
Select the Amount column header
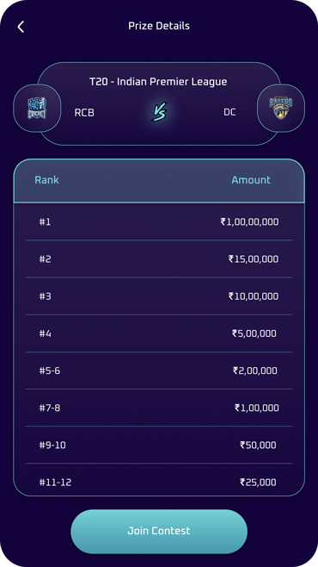pyautogui.click(x=251, y=180)
